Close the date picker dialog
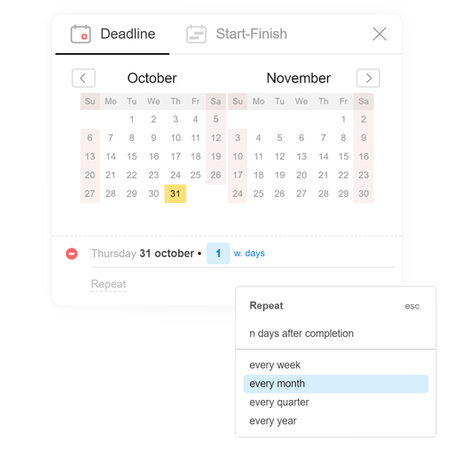This screenshot has width=454, height=454. [x=380, y=34]
